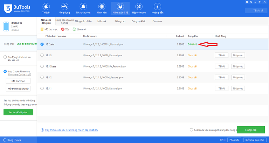Switch to Nâng cấp nhiều tab
This screenshot has width=269, height=143.
tap(83, 21)
